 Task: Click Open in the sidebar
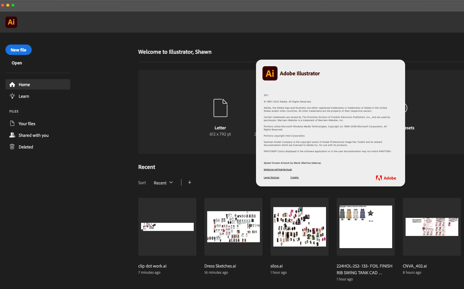point(17,63)
